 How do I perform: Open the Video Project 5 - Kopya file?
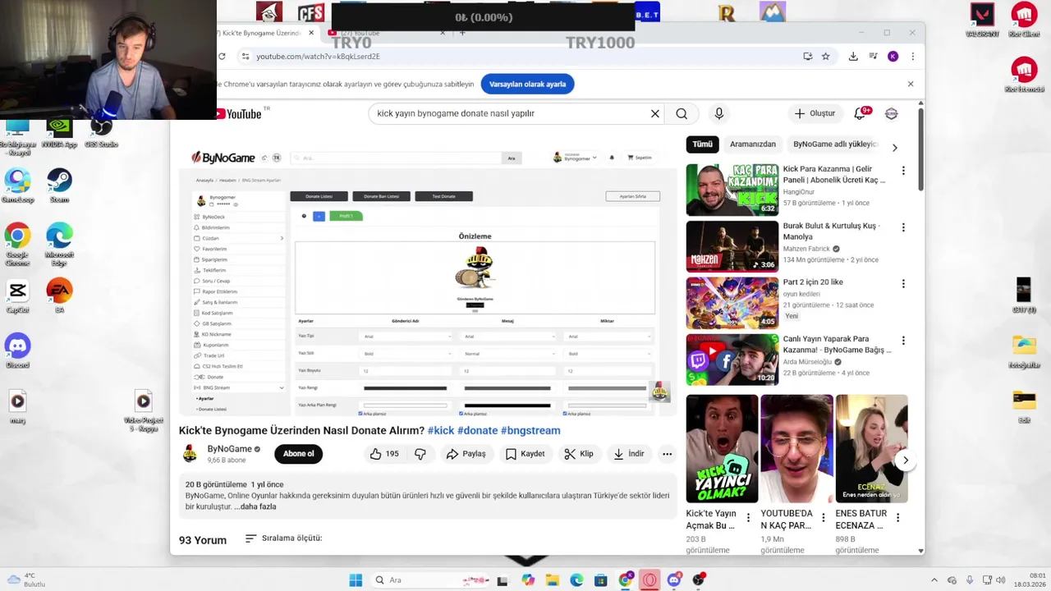pos(143,410)
